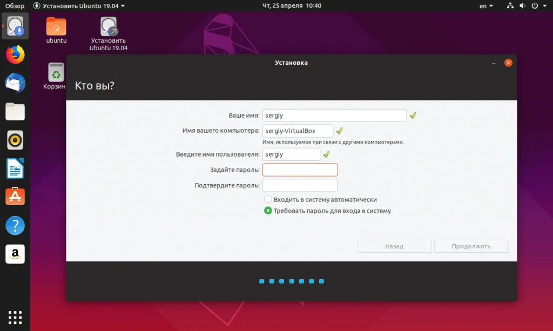This screenshot has height=331, width=553.
Task: Close the Установка installer window
Action: (508, 63)
